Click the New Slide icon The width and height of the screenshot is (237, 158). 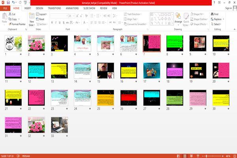(x=32, y=16)
